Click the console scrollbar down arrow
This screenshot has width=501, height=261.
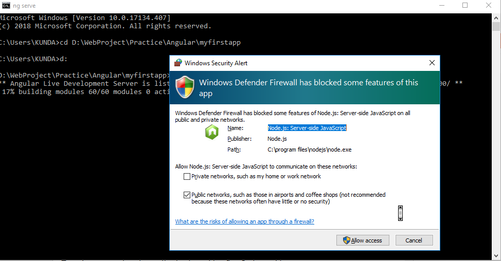[496, 255]
